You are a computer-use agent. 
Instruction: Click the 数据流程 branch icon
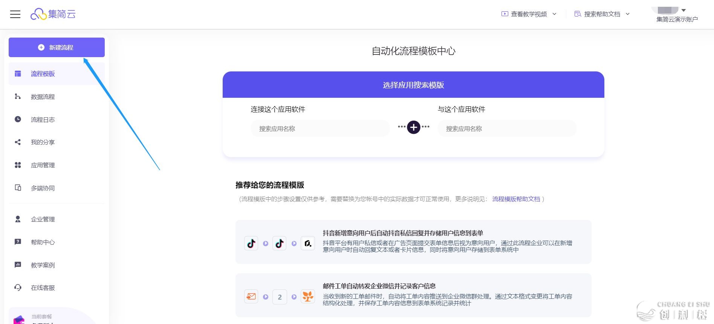[18, 97]
